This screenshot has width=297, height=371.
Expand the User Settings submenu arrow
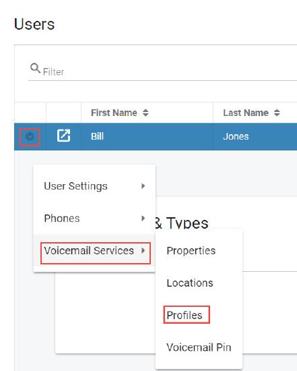[143, 186]
